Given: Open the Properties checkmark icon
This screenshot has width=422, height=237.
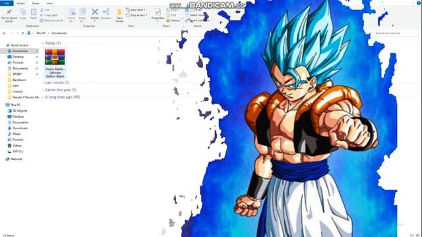Looking at the screenshot, I should 158,12.
